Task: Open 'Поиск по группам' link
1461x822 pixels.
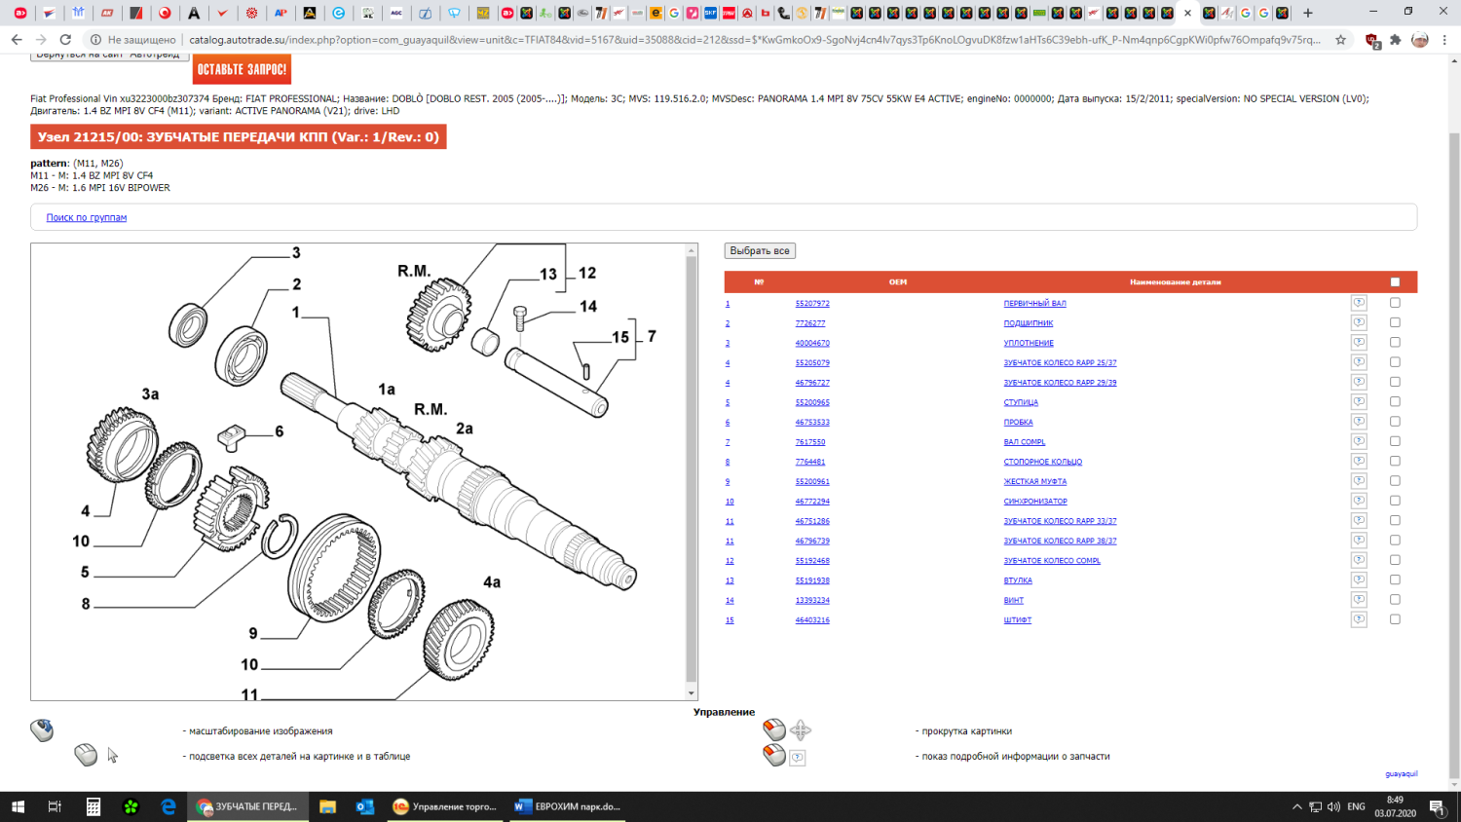Action: click(x=87, y=218)
